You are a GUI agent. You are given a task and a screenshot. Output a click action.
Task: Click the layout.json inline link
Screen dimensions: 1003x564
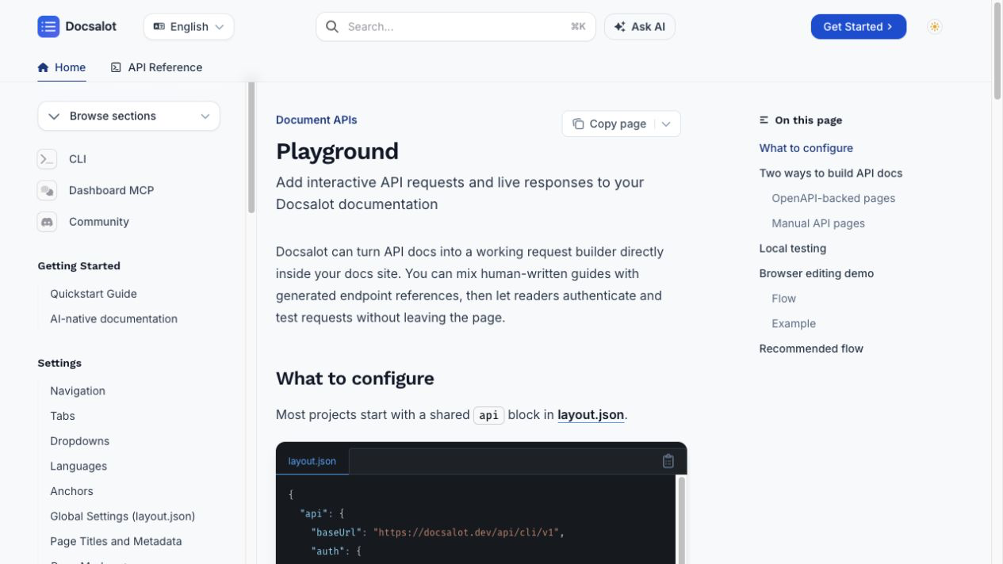(x=591, y=414)
